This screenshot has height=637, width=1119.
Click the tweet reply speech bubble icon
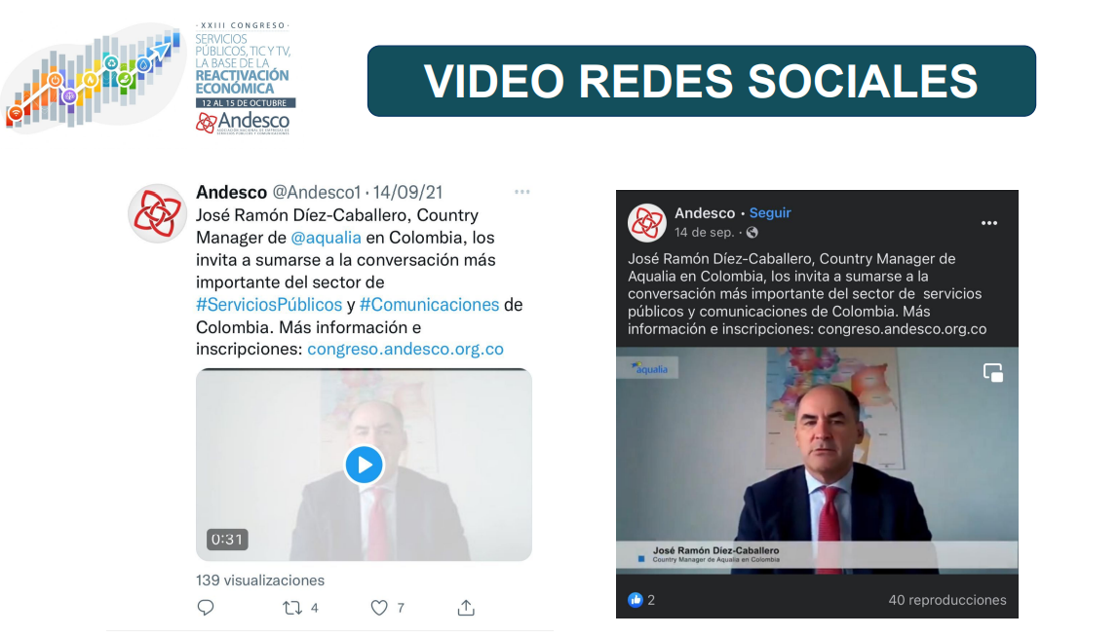click(206, 607)
